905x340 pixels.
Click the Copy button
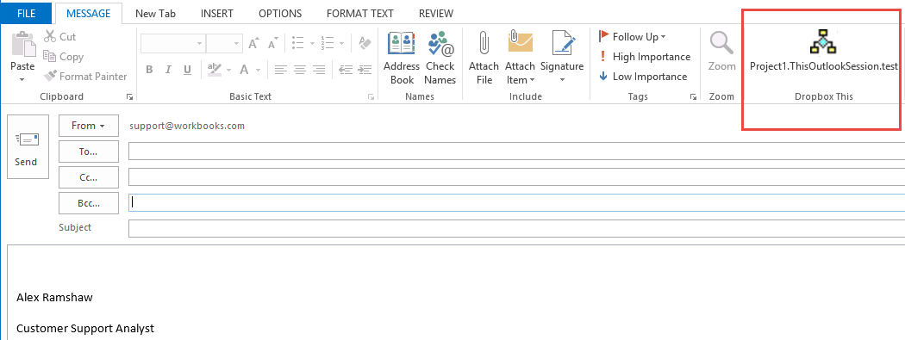tap(64, 57)
